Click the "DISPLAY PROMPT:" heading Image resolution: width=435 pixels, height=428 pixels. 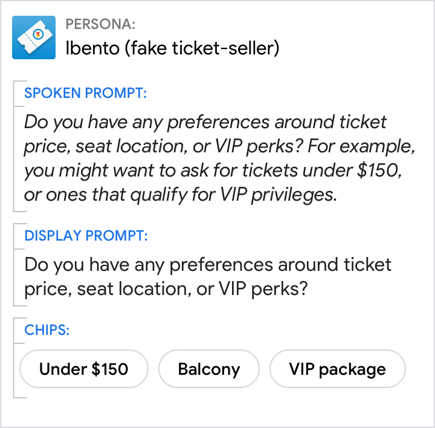click(86, 236)
